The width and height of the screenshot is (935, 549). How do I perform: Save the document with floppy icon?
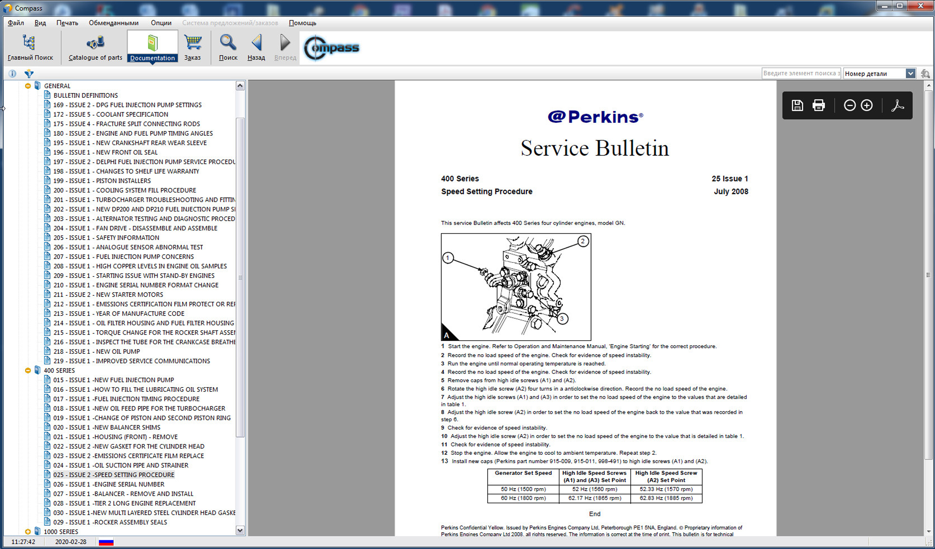coord(797,105)
